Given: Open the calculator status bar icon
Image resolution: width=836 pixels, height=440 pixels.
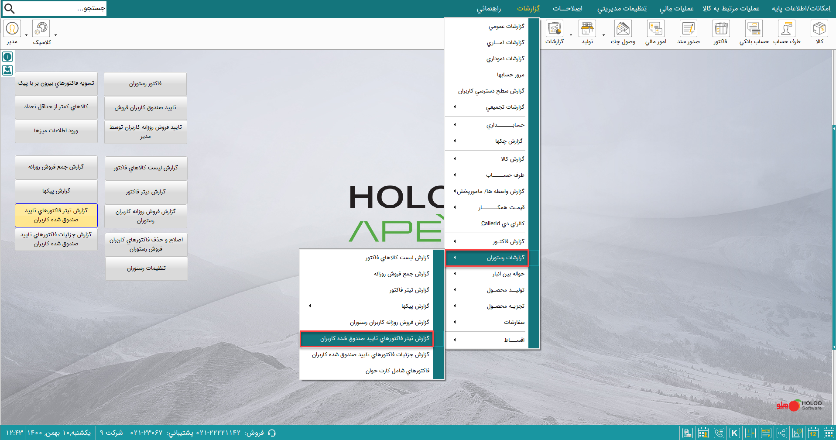Looking at the screenshot, I should coord(750,433).
